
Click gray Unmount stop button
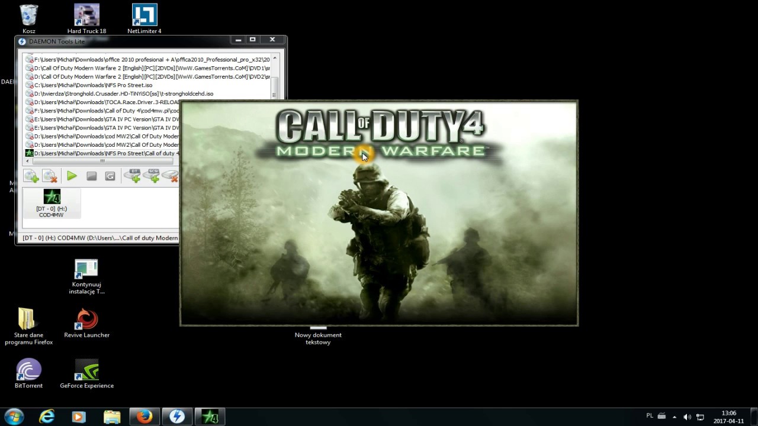tap(91, 176)
